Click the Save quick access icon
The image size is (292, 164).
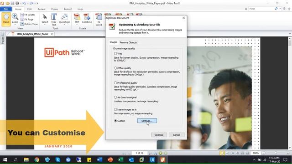(12, 3)
